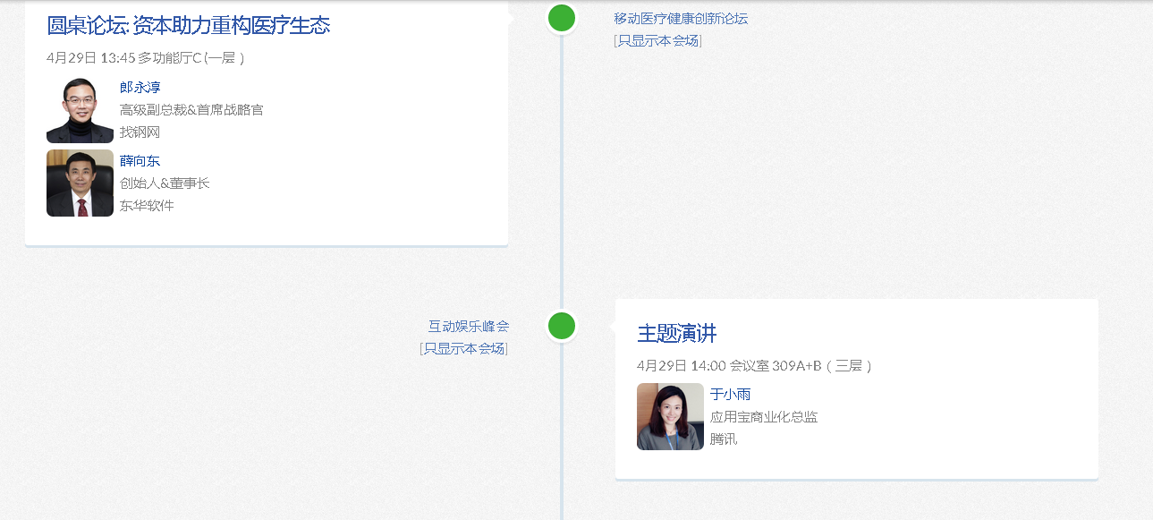Click 只显示本会场 under 移动医疗健康创新论坛
The width and height of the screenshot is (1153, 520).
click(657, 40)
